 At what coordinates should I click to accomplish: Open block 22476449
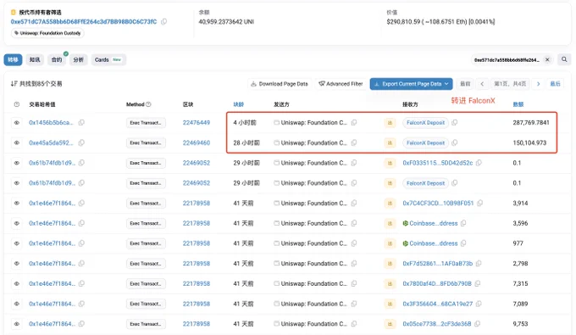(x=197, y=122)
